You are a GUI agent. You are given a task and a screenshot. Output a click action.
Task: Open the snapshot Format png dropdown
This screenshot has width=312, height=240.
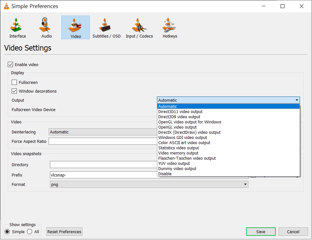click(x=149, y=185)
